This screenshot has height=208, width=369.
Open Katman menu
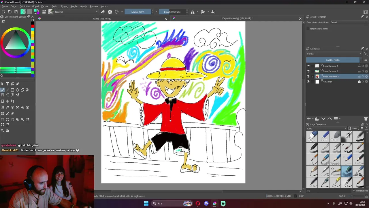tap(45, 6)
